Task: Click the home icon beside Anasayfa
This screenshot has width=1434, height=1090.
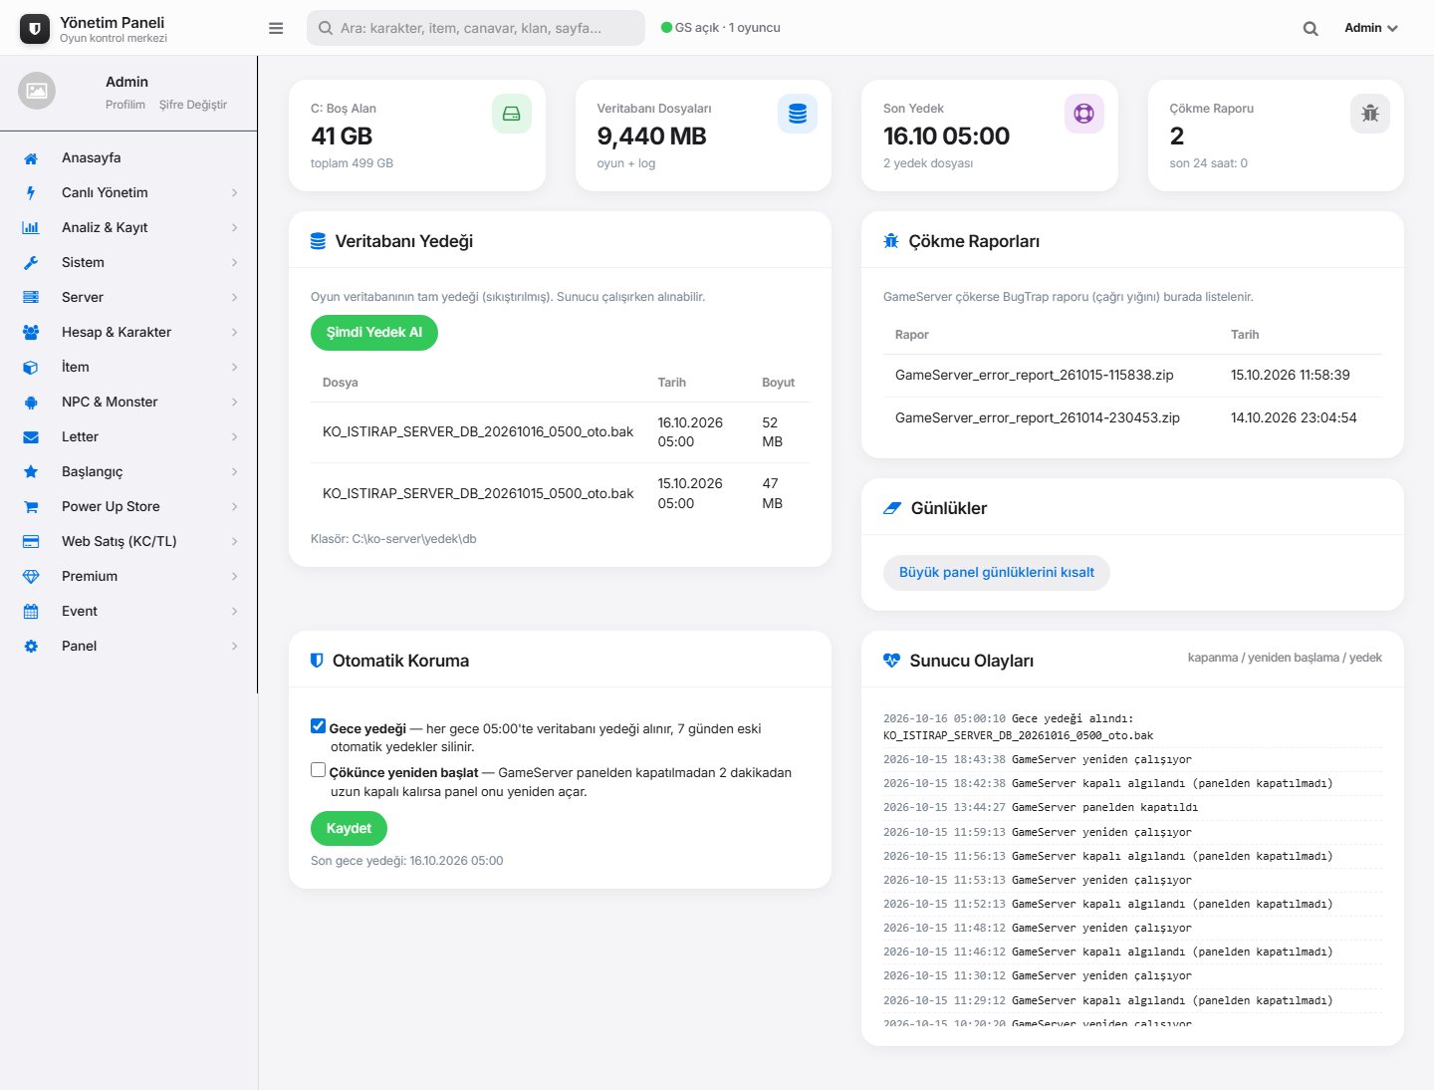Action: pos(31,158)
